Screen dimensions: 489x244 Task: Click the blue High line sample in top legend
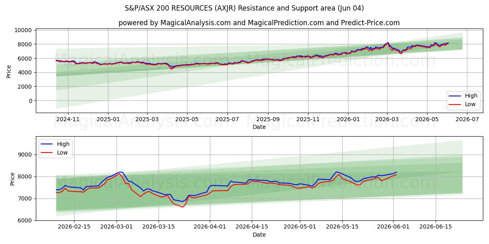456,96
